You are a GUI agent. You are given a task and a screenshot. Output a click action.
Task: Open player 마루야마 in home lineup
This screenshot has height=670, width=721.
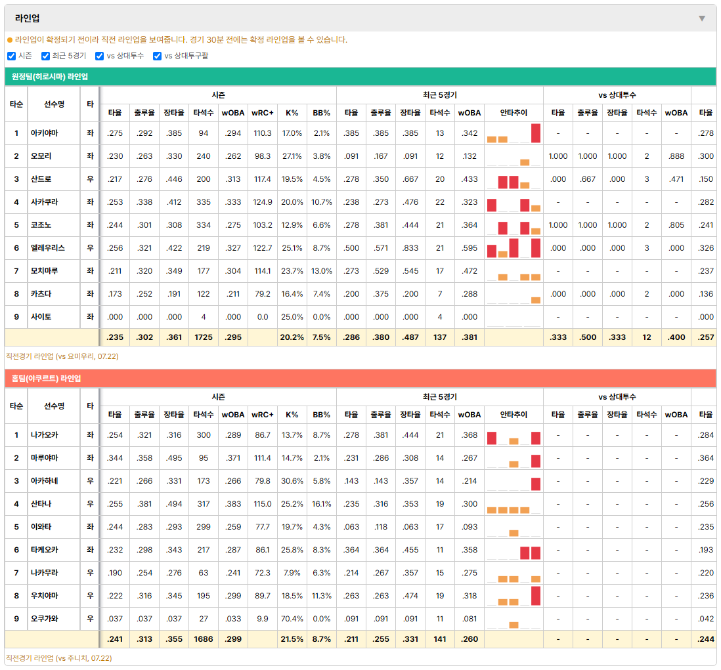pyautogui.click(x=44, y=458)
